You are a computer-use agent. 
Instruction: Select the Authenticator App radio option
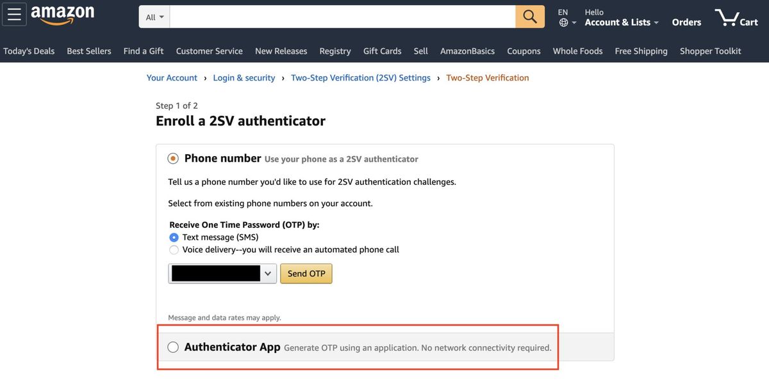[x=173, y=347]
